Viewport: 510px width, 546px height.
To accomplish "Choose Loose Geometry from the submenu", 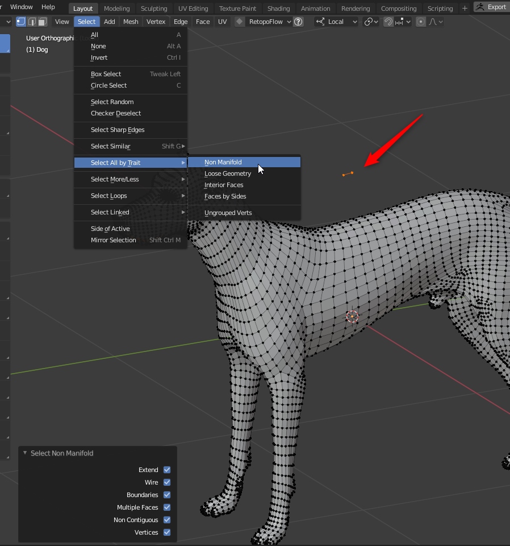I will point(244,173).
